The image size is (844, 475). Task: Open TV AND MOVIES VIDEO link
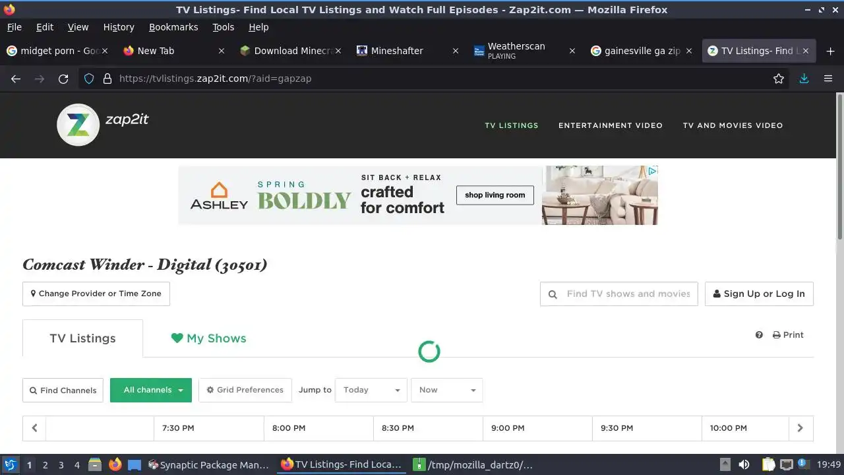point(733,125)
